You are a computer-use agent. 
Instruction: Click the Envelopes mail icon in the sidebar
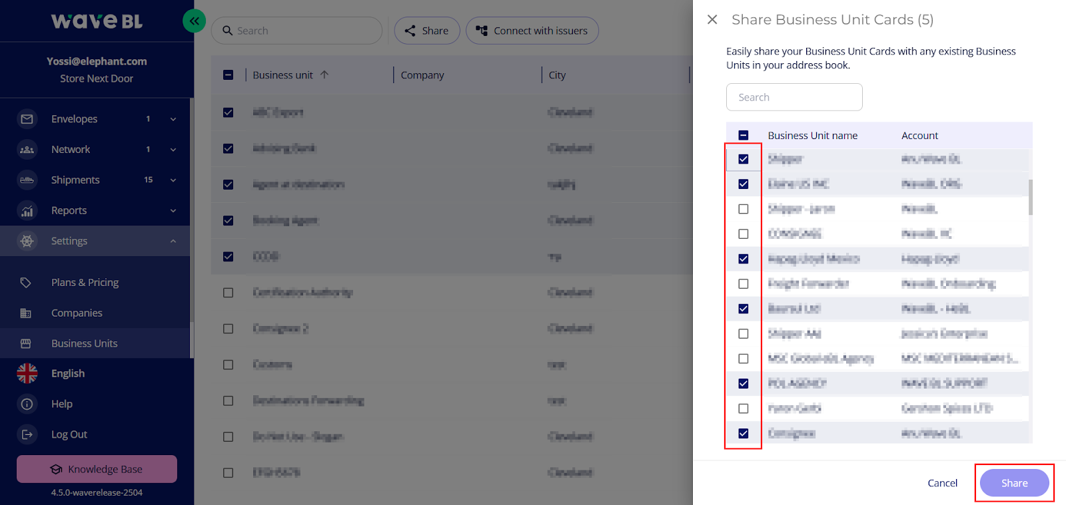pyautogui.click(x=27, y=119)
